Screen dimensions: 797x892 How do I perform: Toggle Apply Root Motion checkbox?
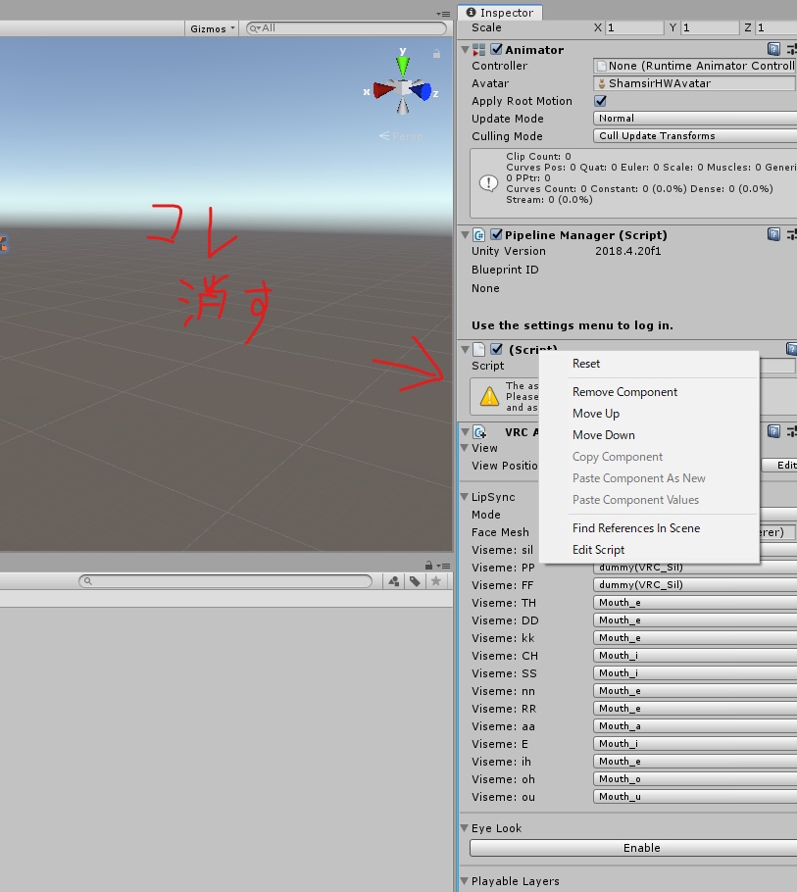pyautogui.click(x=600, y=101)
